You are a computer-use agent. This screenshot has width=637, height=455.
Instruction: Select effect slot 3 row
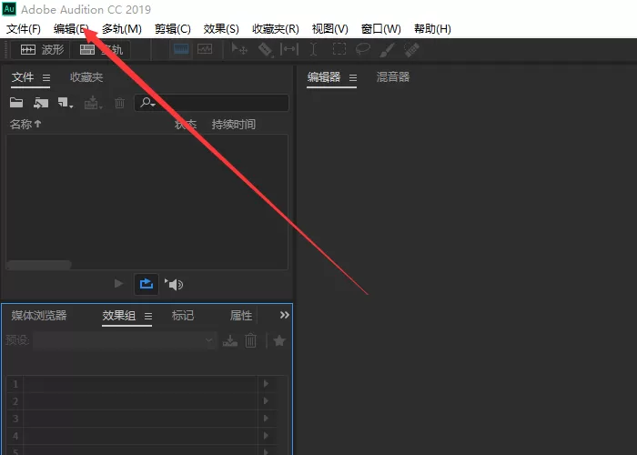click(141, 419)
